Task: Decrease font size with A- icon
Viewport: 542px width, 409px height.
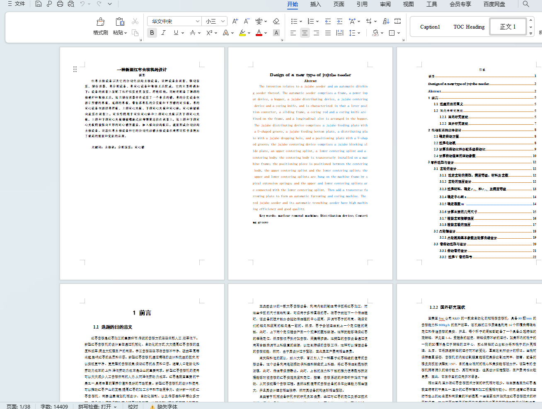Action: point(247,21)
